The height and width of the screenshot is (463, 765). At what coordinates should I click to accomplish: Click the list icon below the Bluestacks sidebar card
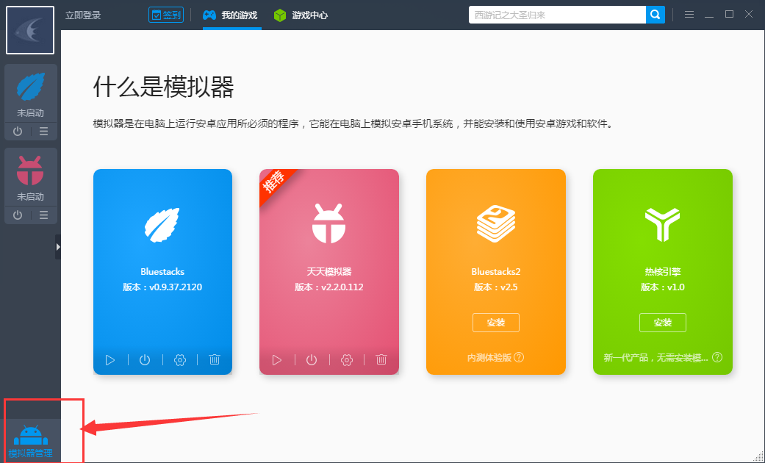(x=44, y=132)
